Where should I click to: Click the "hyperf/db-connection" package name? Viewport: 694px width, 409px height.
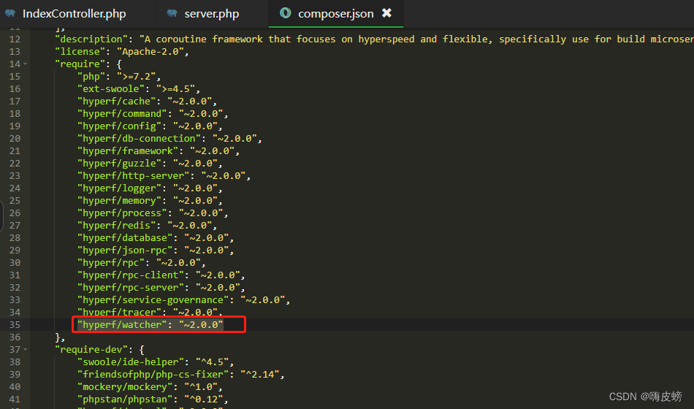pyautogui.click(x=139, y=139)
